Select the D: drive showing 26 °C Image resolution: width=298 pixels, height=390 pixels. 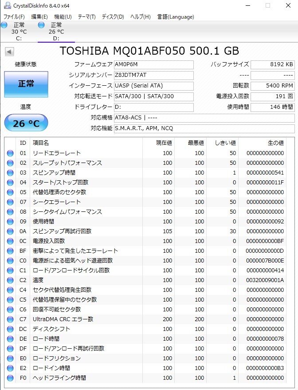tap(56, 31)
